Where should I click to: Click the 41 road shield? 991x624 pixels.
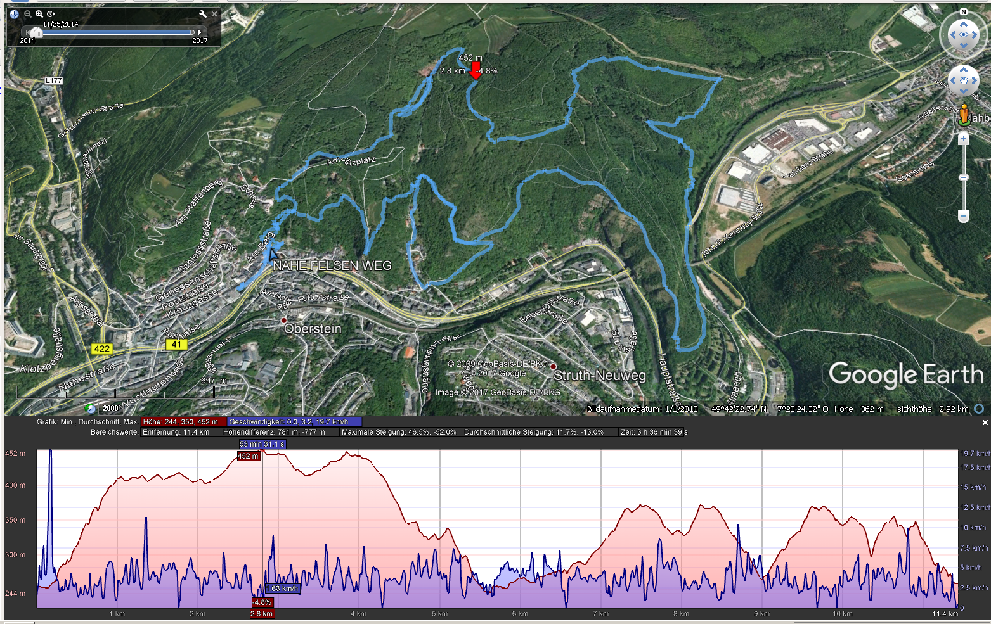[176, 345]
